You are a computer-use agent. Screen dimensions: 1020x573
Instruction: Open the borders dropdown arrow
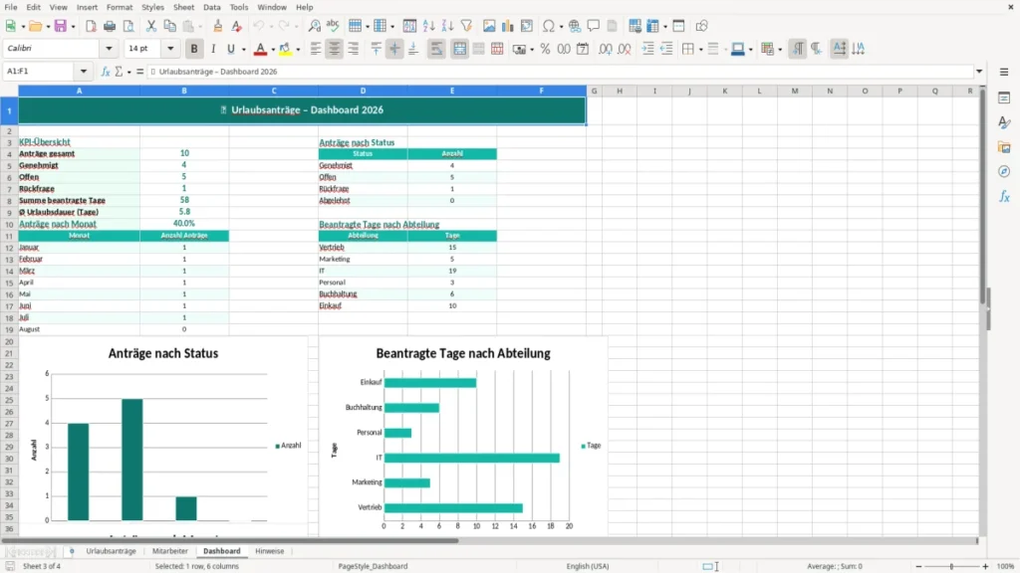point(700,50)
